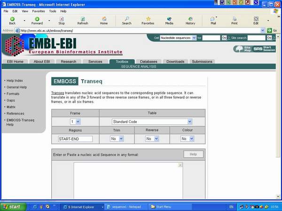Open the Edit menu in menu bar

click(15, 11)
